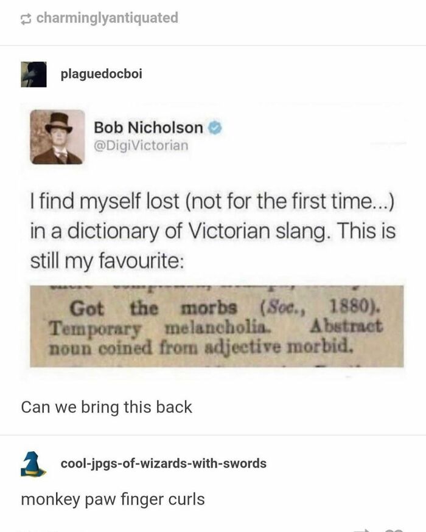Viewport: 426px width, 532px height.
Task: Open the wizard hat avatar
Action: pos(33,464)
